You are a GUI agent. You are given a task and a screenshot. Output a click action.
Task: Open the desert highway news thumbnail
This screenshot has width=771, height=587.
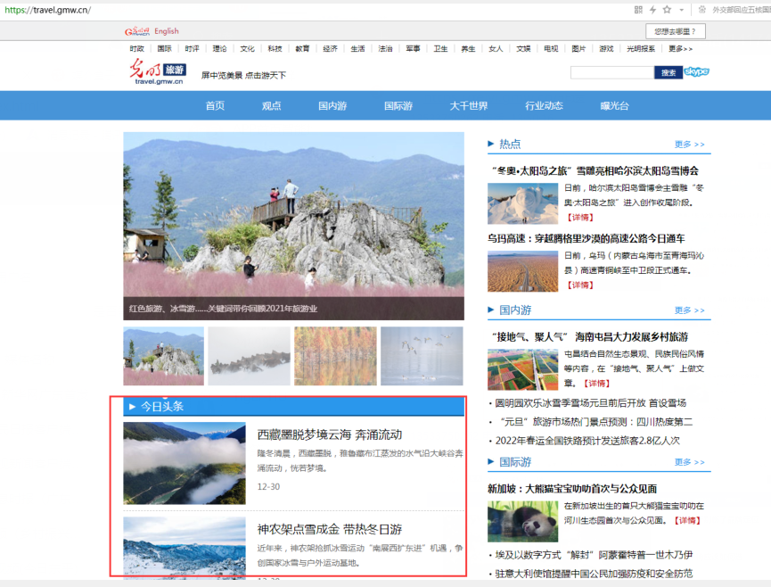point(522,271)
